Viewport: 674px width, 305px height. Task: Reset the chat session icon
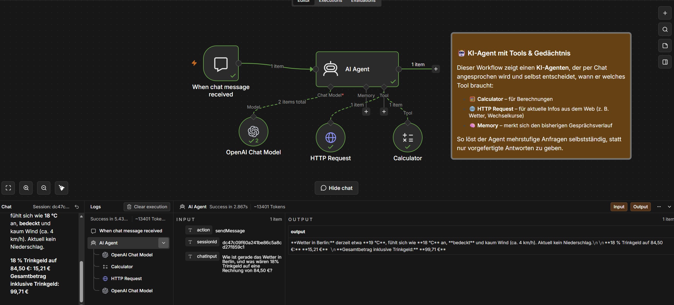coord(77,207)
